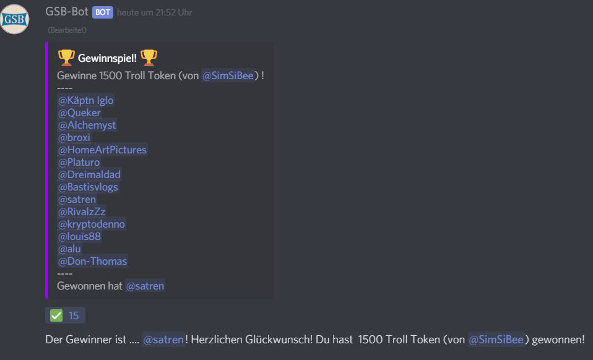Click the right trophy emoji after Gewinnspiel

pyautogui.click(x=149, y=58)
